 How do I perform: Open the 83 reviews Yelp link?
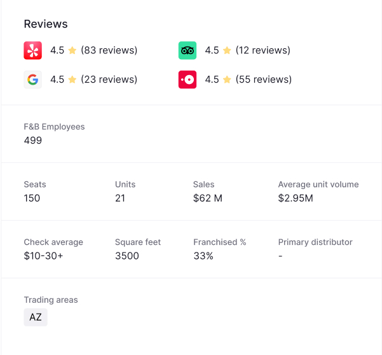(109, 50)
